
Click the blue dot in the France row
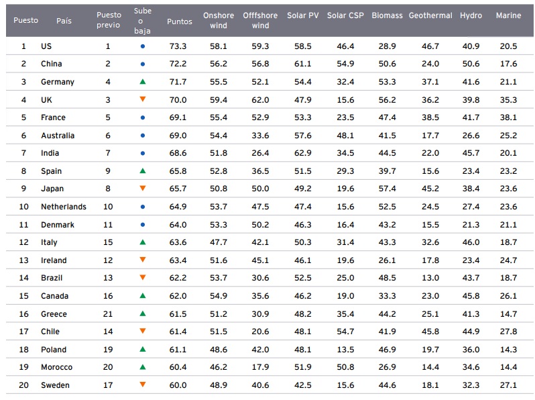[x=142, y=117]
